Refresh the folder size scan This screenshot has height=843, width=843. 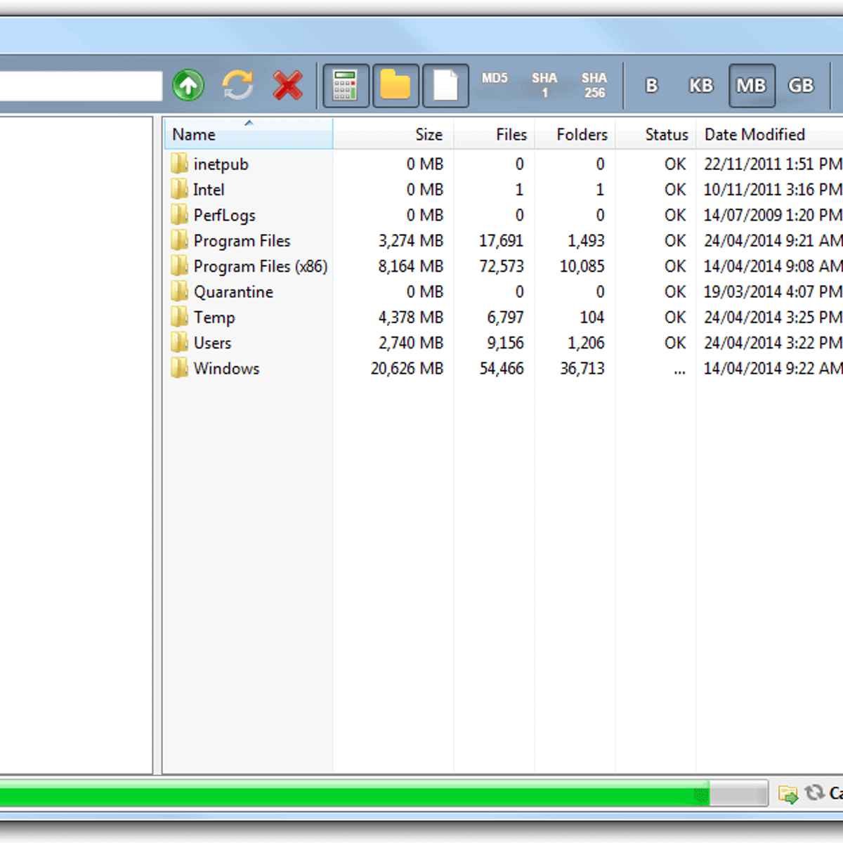click(x=237, y=85)
